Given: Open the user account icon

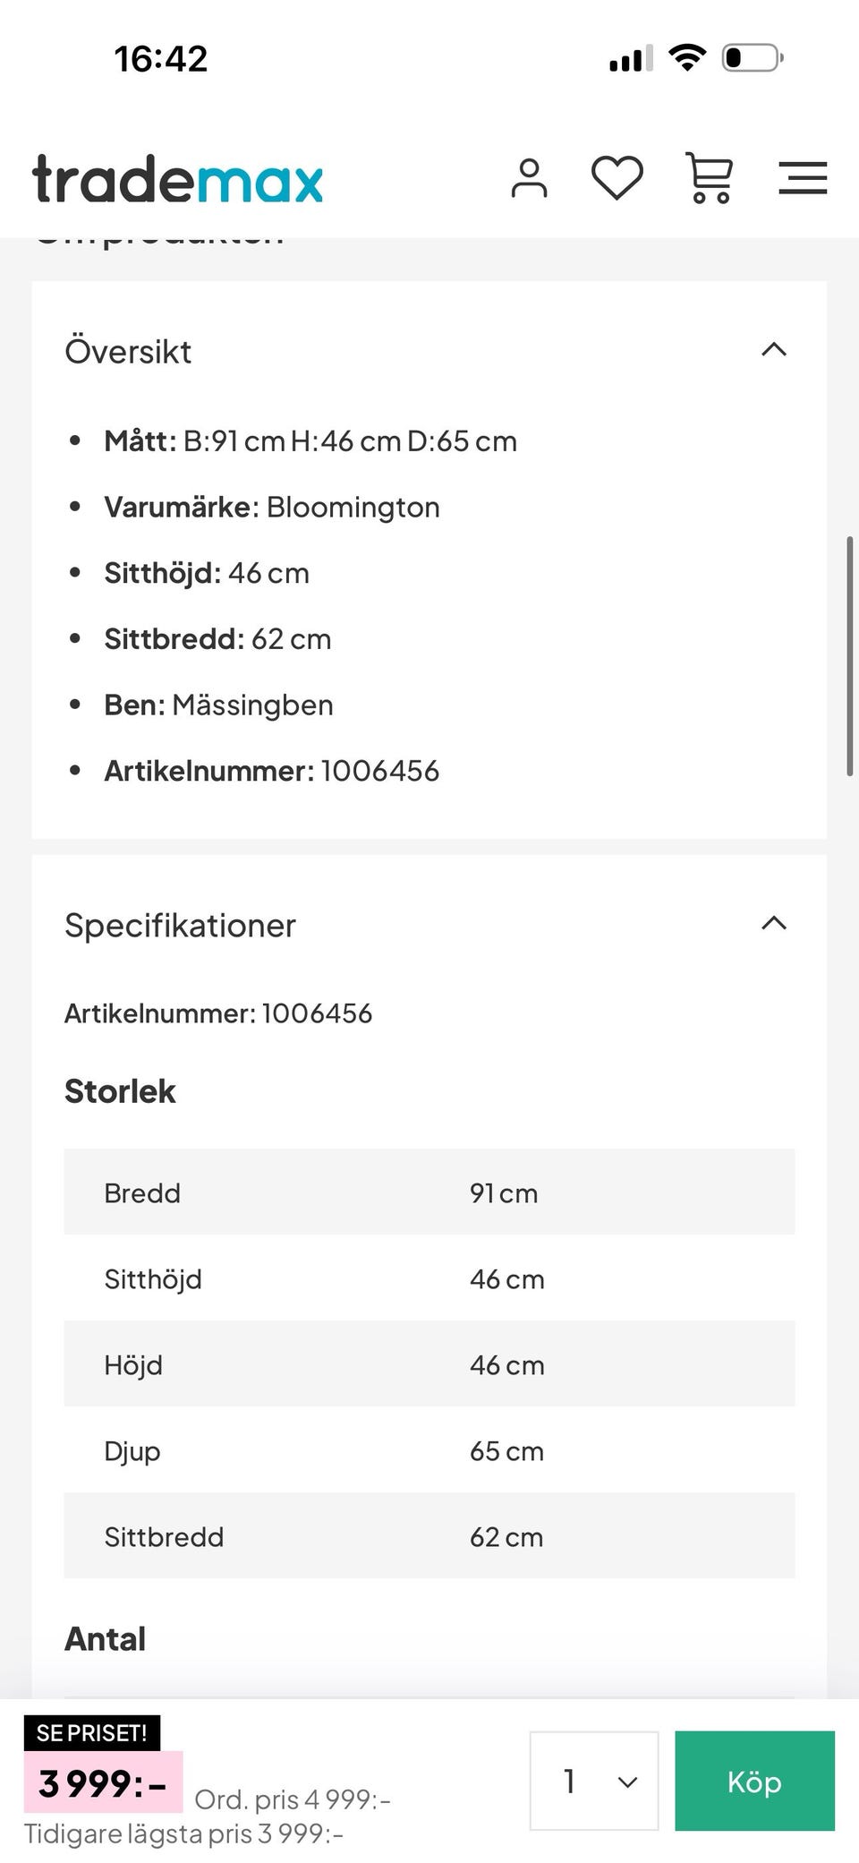Looking at the screenshot, I should click(530, 177).
